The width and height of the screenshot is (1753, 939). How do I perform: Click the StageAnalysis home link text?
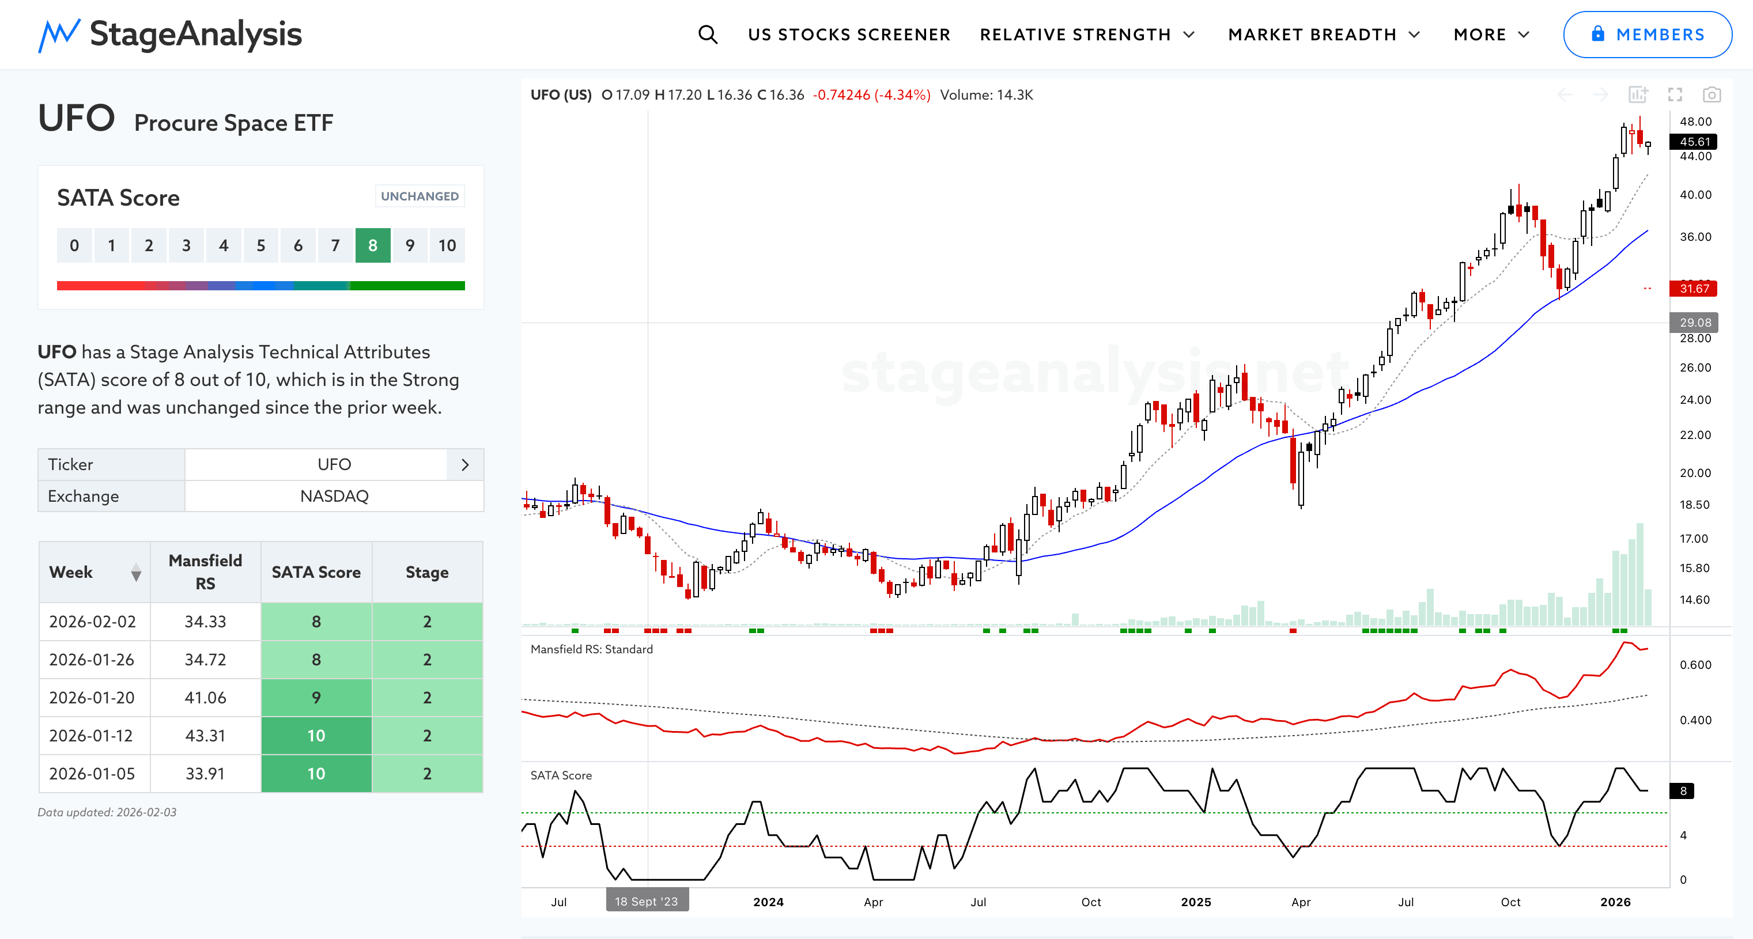pos(195,34)
